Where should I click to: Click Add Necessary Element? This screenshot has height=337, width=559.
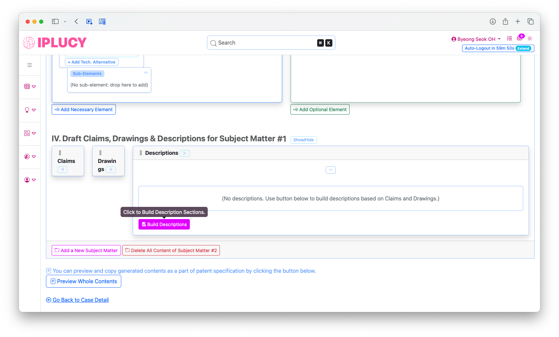84,110
